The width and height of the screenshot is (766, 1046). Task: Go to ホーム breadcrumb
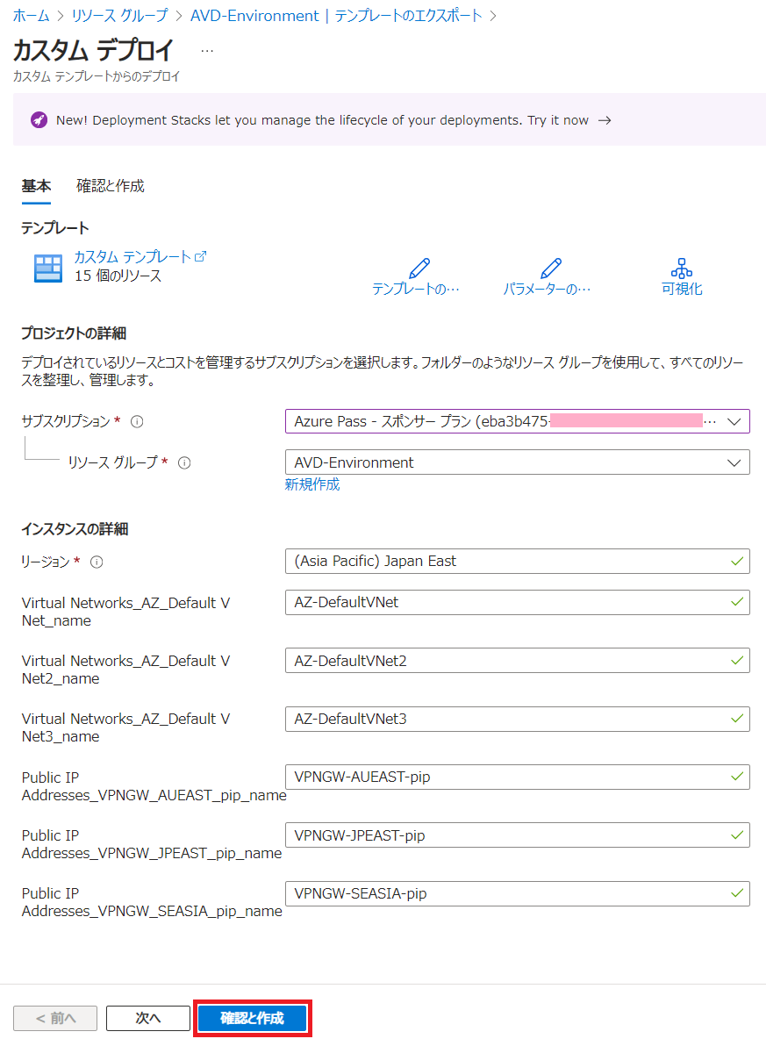31,15
